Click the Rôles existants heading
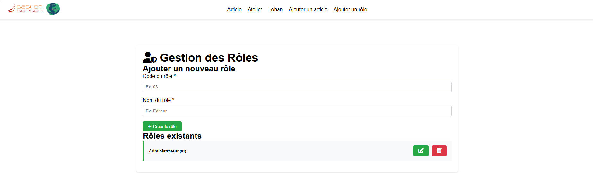 point(172,136)
